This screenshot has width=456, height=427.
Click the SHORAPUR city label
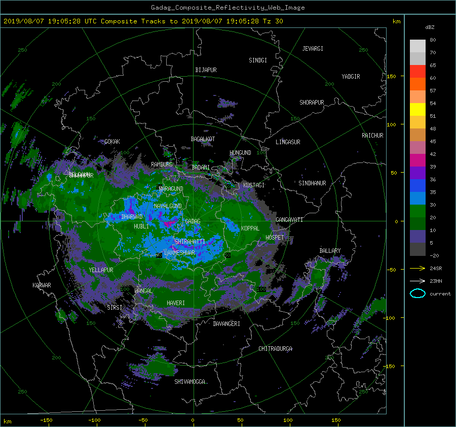point(312,103)
